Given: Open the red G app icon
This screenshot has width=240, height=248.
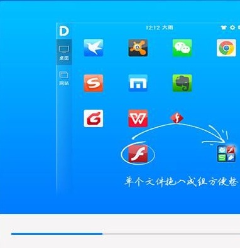Looking at the screenshot, I should (x=94, y=118).
